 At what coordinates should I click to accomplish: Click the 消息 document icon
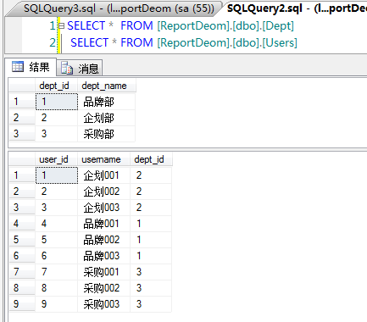[67, 68]
